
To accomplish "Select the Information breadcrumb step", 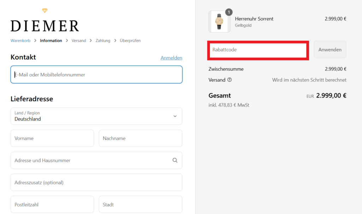I will (x=51, y=41).
